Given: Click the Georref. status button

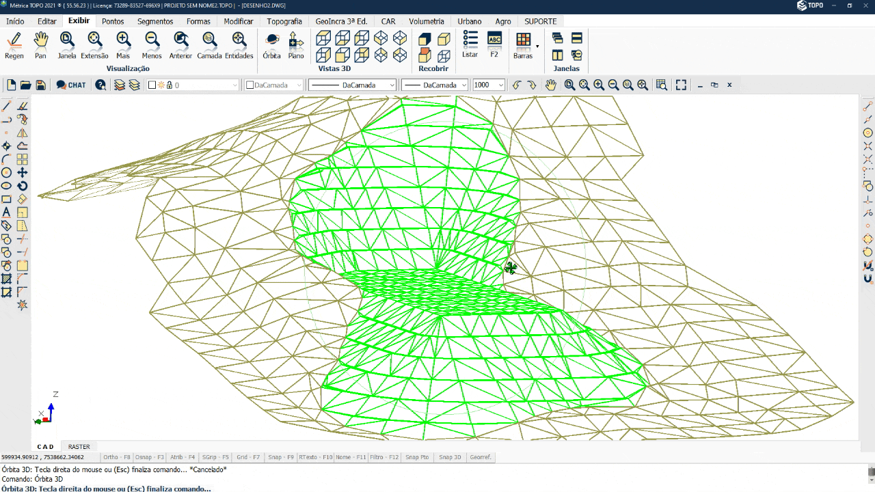Looking at the screenshot, I should tap(481, 457).
